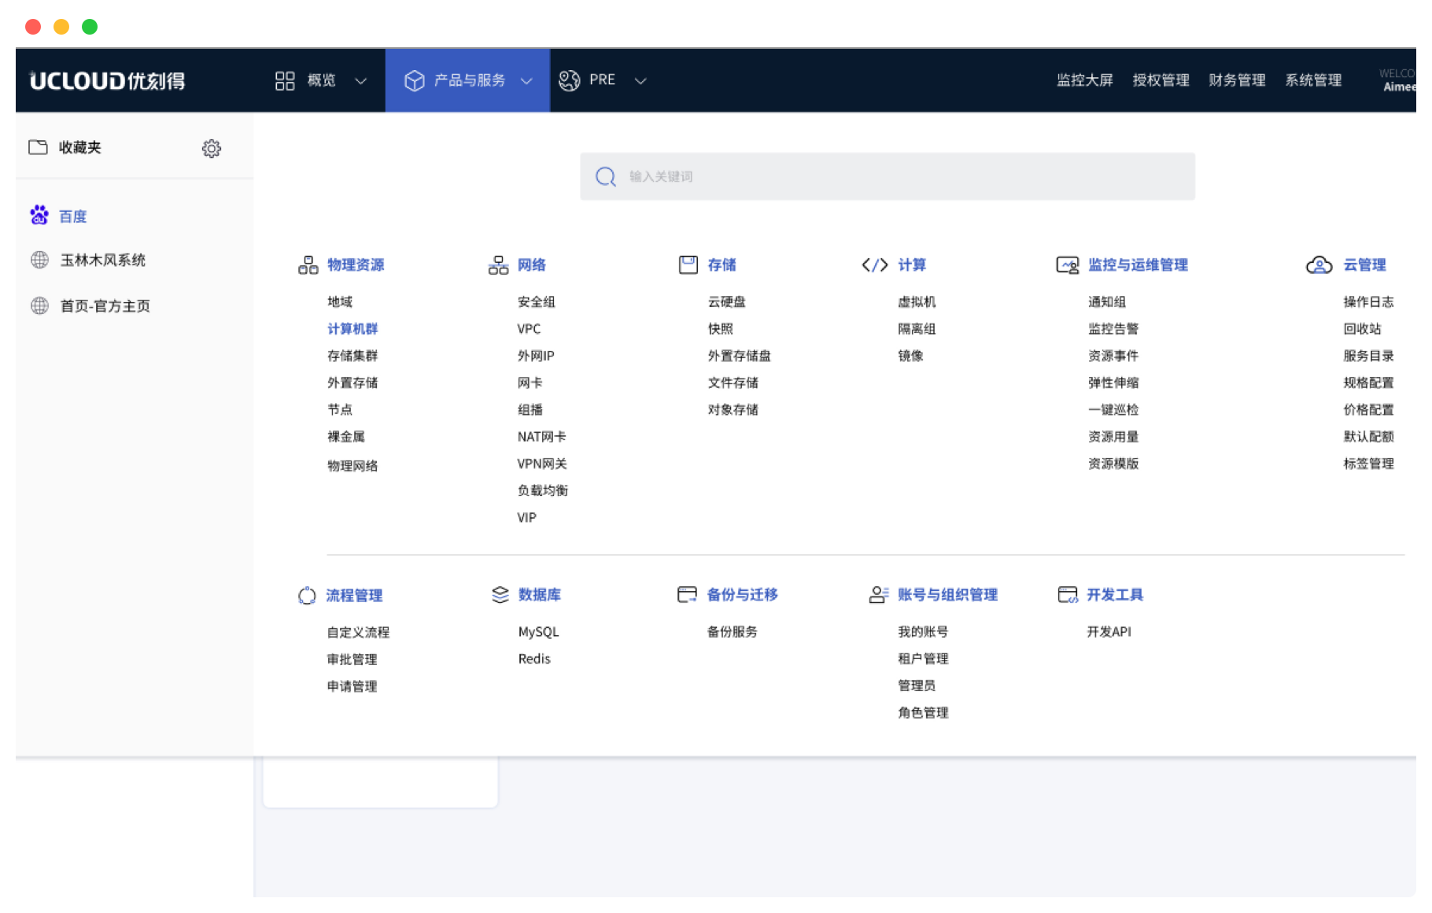Open 我的账号 link
Viewport: 1432px width, 913px height.
click(x=923, y=632)
